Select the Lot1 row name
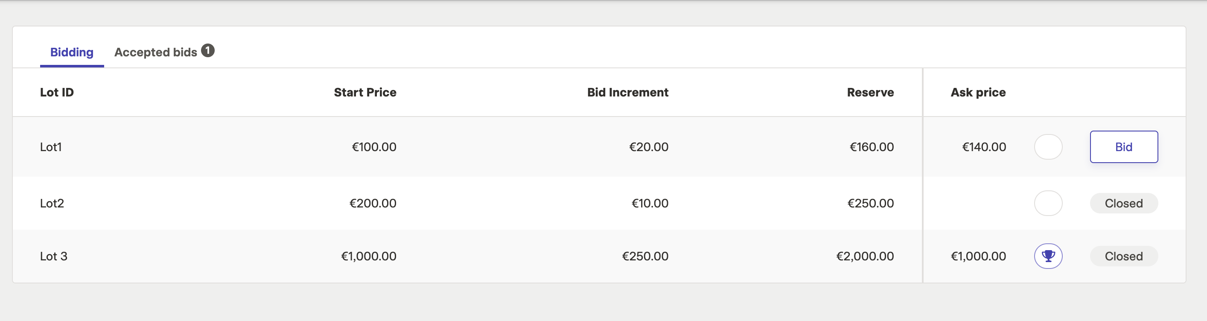Viewport: 1207px width, 321px height. point(51,147)
